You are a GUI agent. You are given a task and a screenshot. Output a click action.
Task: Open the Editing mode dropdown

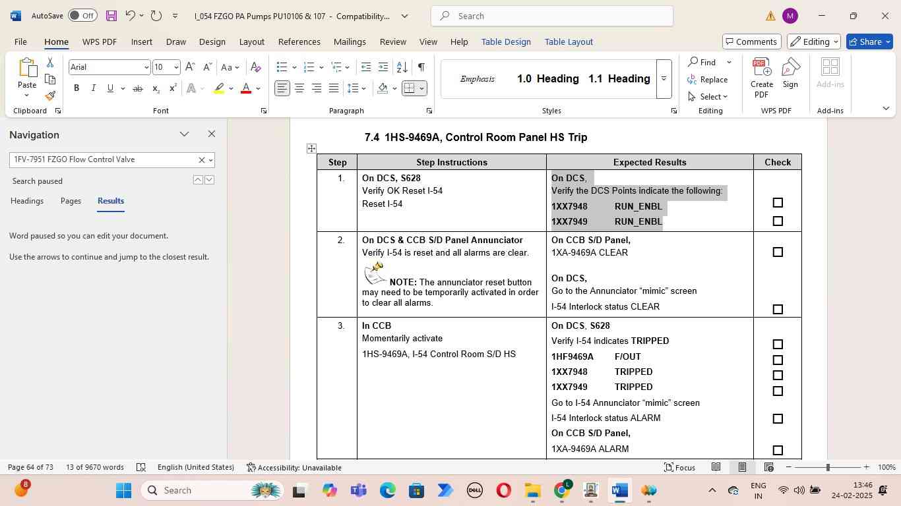815,42
